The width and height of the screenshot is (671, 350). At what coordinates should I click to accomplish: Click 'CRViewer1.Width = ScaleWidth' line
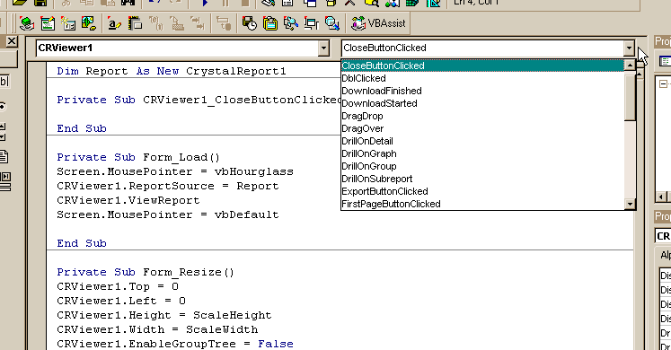[x=157, y=329]
